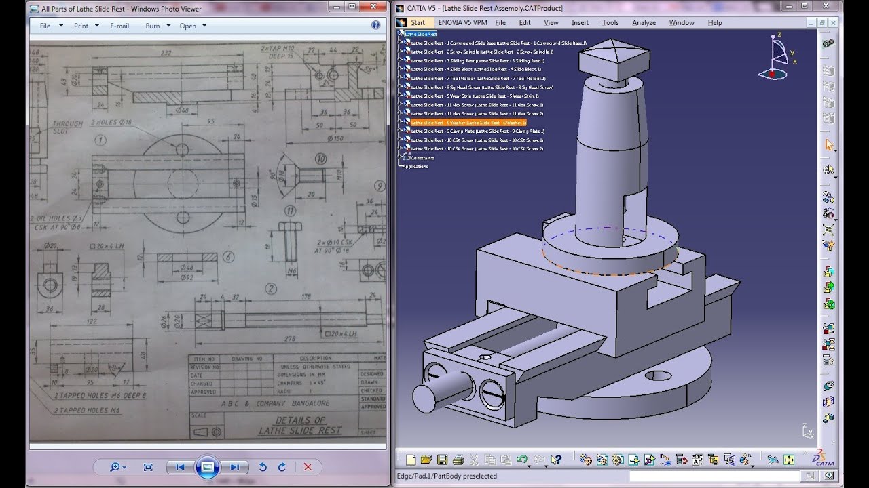
Task: Go to the previous photo in Photo Viewer
Action: point(180,467)
